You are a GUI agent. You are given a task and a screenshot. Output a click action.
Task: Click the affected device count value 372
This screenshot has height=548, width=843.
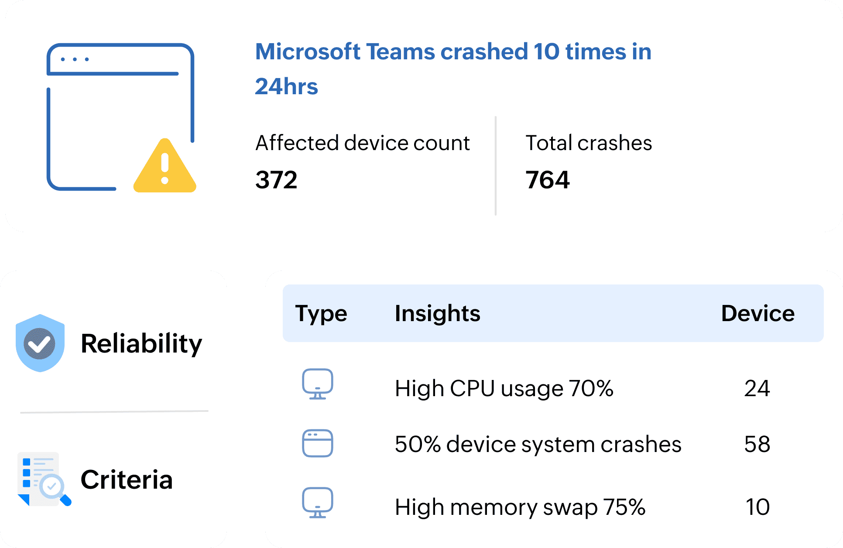[x=276, y=180]
